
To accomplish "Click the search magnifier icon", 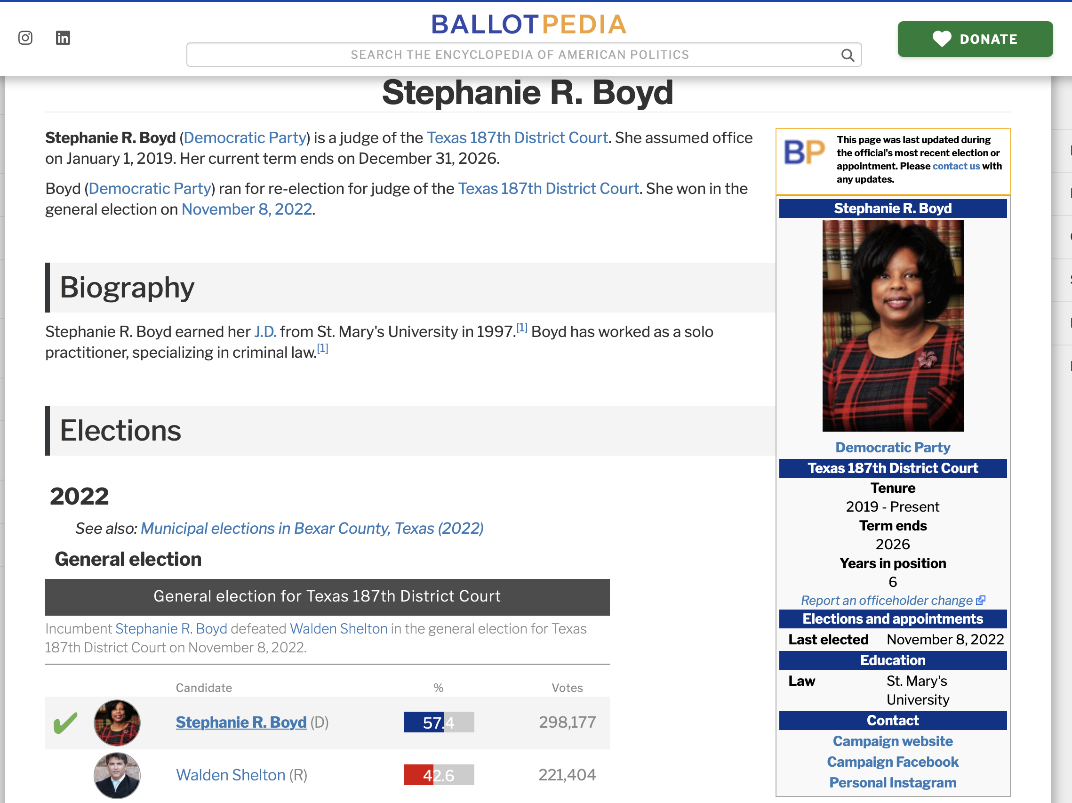I will tap(847, 55).
